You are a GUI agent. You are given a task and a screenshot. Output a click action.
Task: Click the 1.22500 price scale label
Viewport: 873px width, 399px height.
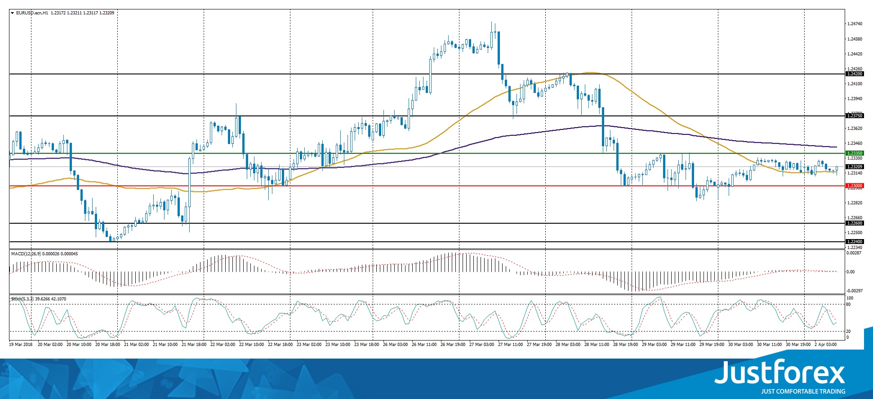tap(855, 233)
